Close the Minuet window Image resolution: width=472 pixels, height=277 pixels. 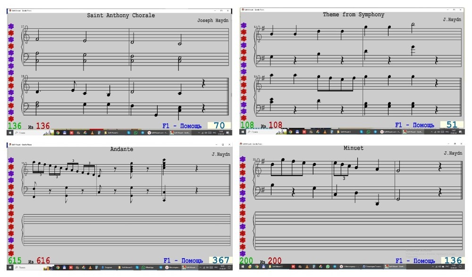[x=461, y=144]
